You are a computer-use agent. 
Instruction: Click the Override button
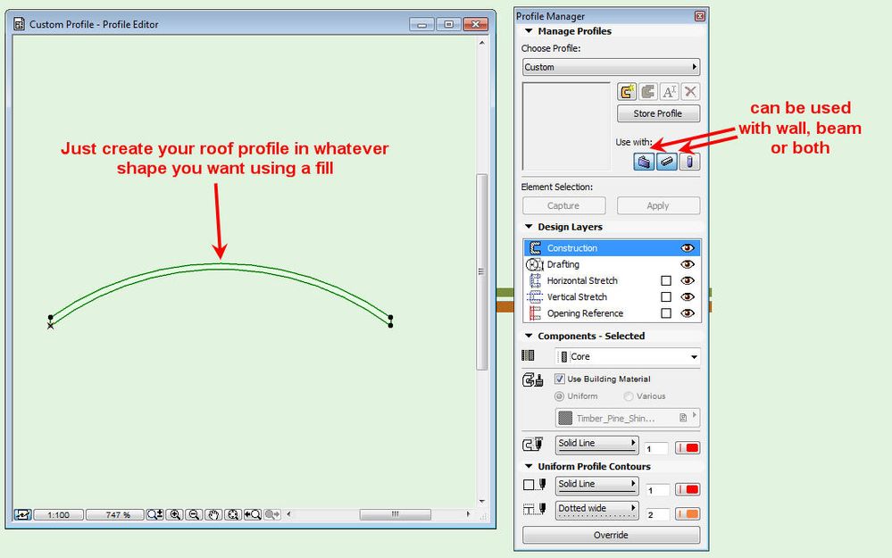click(611, 536)
